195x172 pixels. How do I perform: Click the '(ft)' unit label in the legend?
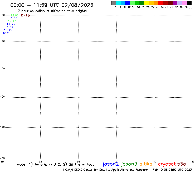(x=191, y=7)
